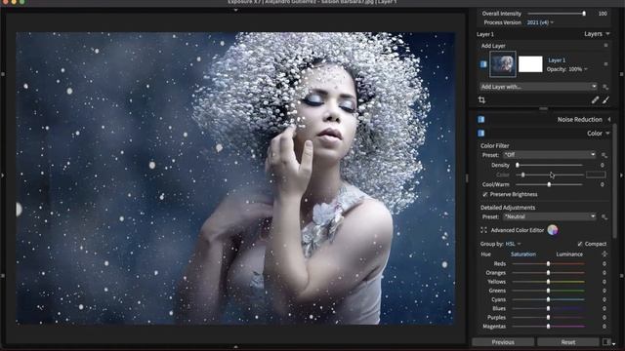Screen dimensions: 625x351
Task: Click the Density slider handle
Action: coord(518,165)
